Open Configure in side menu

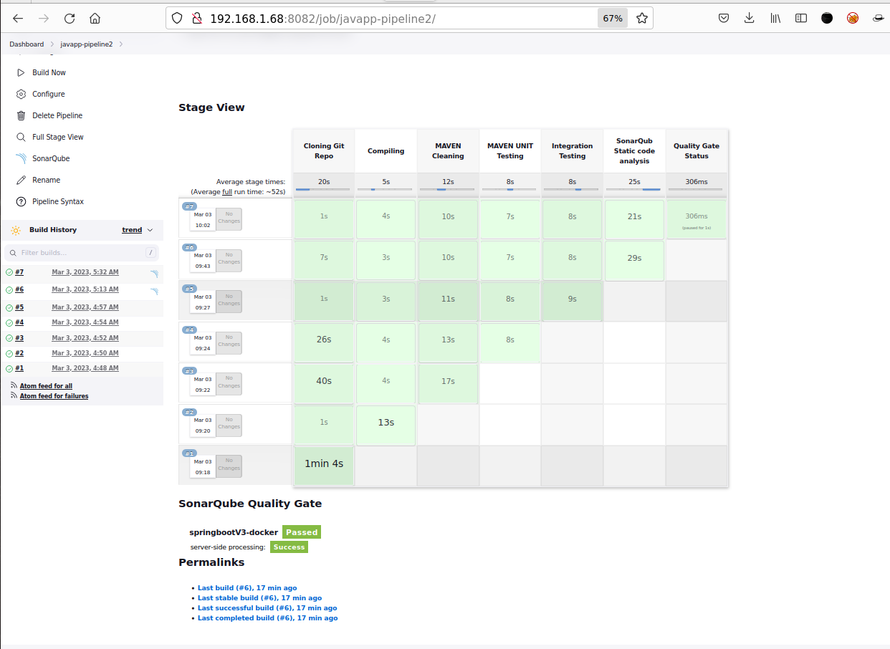pos(49,94)
